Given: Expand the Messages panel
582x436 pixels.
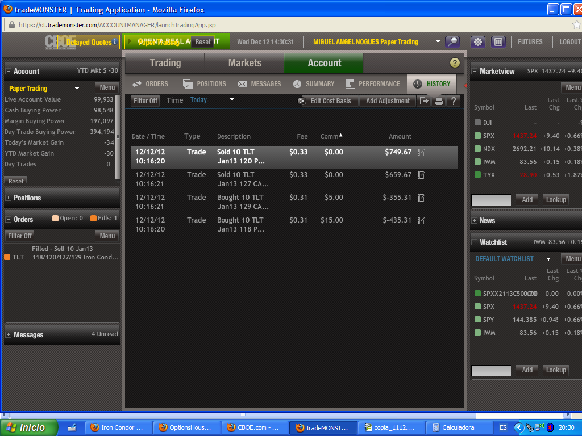Looking at the screenshot, I should 8,335.
